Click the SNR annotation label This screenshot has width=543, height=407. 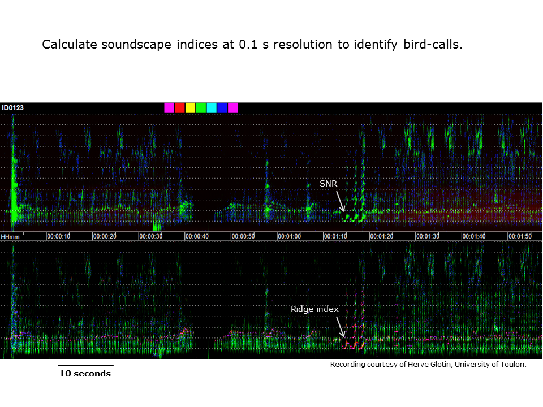pyautogui.click(x=328, y=183)
